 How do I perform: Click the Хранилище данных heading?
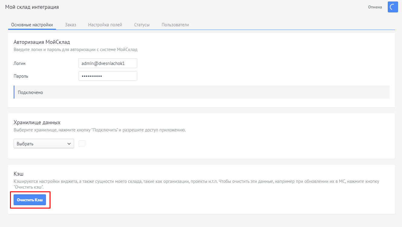click(37, 122)
